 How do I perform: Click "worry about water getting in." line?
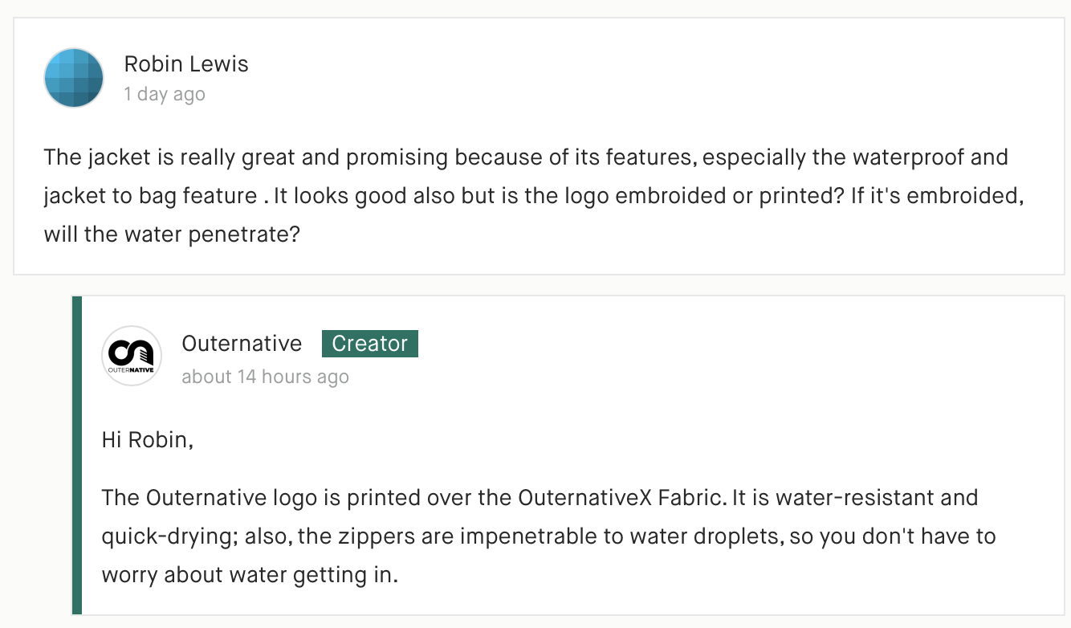tap(250, 575)
